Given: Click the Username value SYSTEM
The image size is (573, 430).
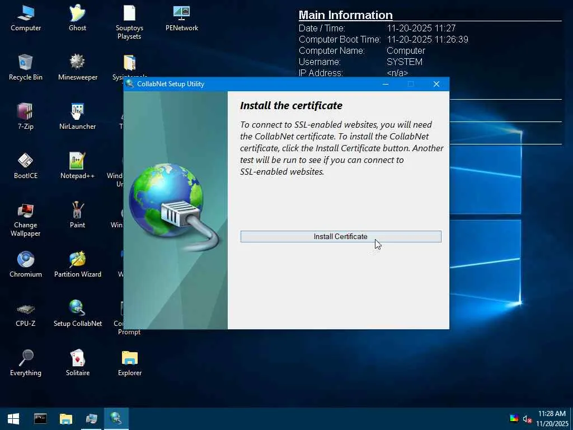Looking at the screenshot, I should [405, 62].
